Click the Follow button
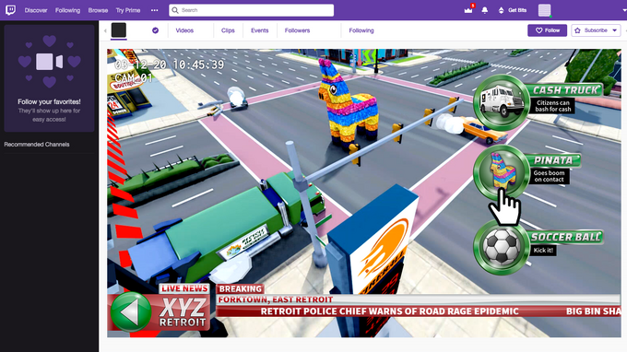The height and width of the screenshot is (352, 627). (547, 30)
